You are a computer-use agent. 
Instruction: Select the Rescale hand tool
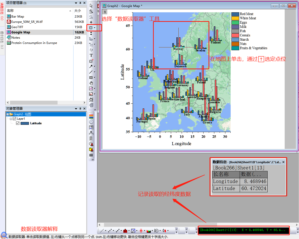91,99
